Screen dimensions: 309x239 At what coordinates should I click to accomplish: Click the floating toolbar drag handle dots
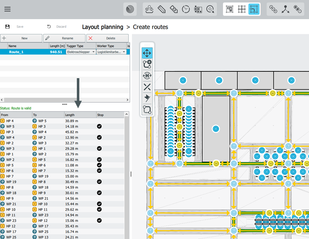point(147,45)
